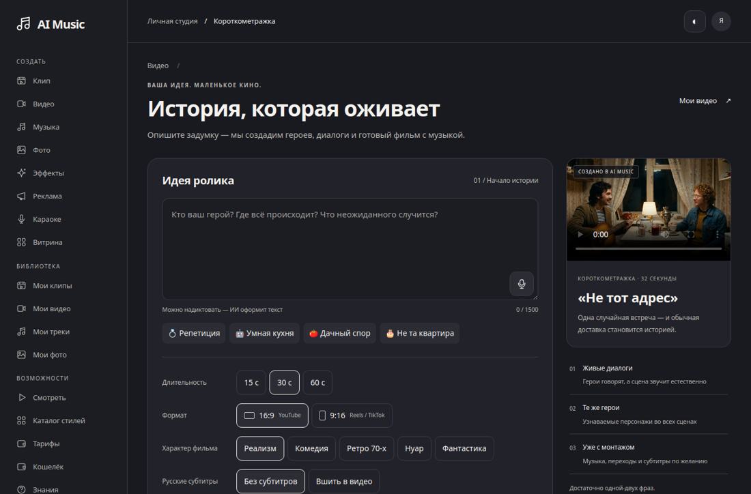Open the Караоке section
The width and height of the screenshot is (751, 494).
tap(40, 219)
